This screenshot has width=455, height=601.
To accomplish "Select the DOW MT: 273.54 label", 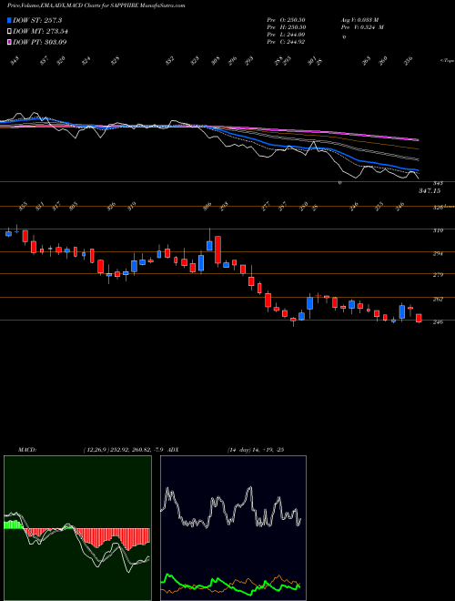I will [x=41, y=31].
